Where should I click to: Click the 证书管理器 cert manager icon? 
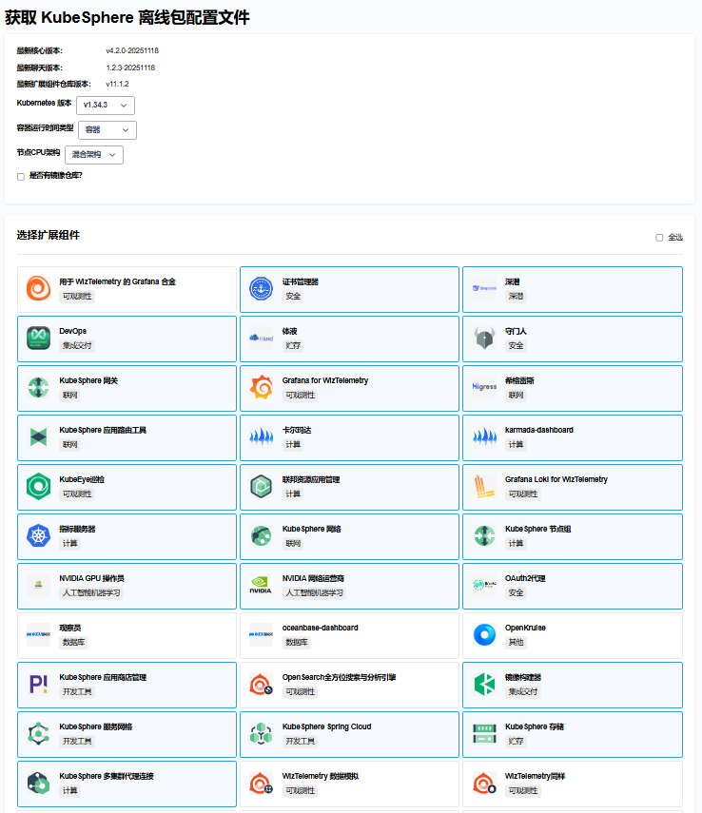(x=261, y=288)
